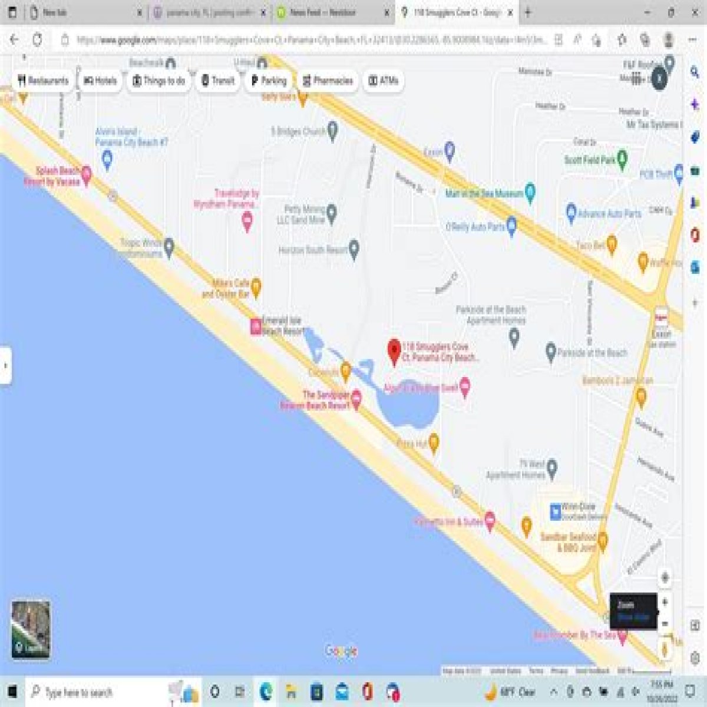Show Parking locations on map
This screenshot has height=707, width=707.
click(x=269, y=81)
